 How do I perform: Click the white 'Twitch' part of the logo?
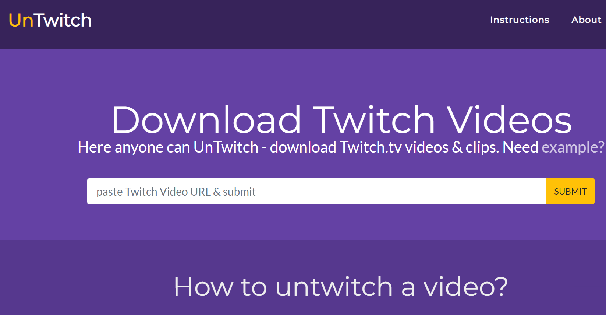63,20
